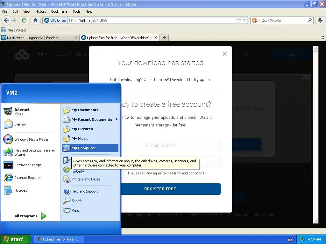Open Search from Start menu
The image size is (326, 244).
click(90, 201)
